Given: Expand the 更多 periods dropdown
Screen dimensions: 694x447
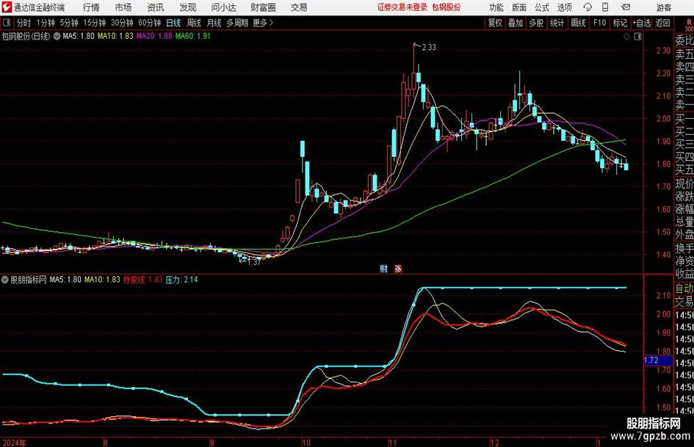Looking at the screenshot, I should 263,23.
